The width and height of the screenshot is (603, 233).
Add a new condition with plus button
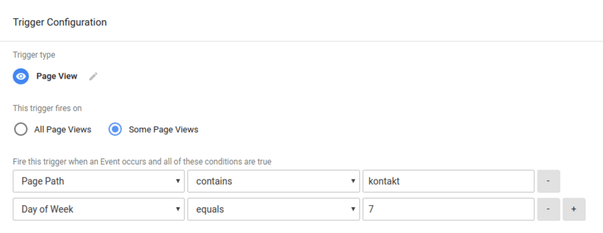[574, 209]
